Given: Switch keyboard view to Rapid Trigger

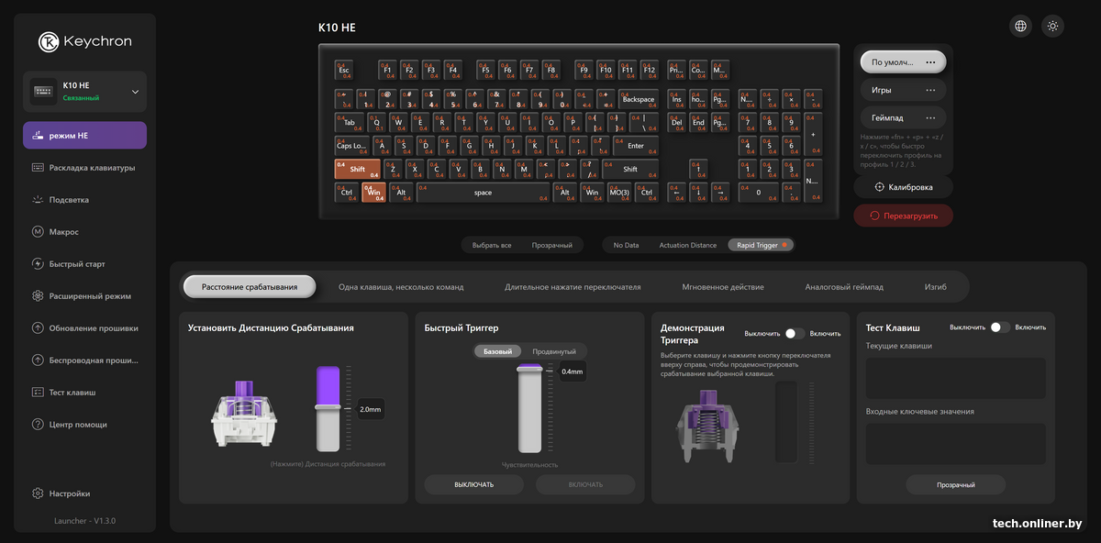Looking at the screenshot, I should (x=761, y=245).
